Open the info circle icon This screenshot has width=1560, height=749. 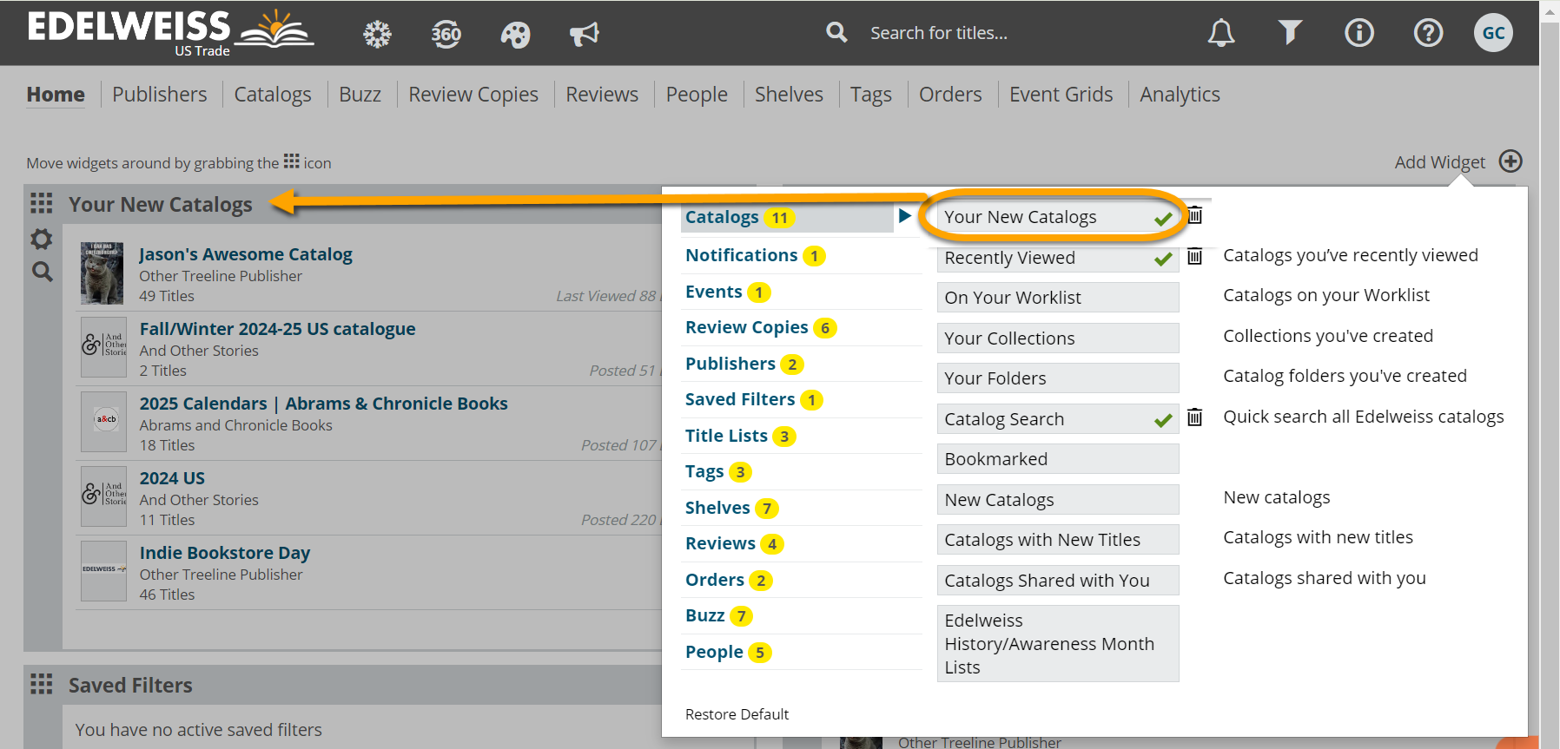[1359, 33]
